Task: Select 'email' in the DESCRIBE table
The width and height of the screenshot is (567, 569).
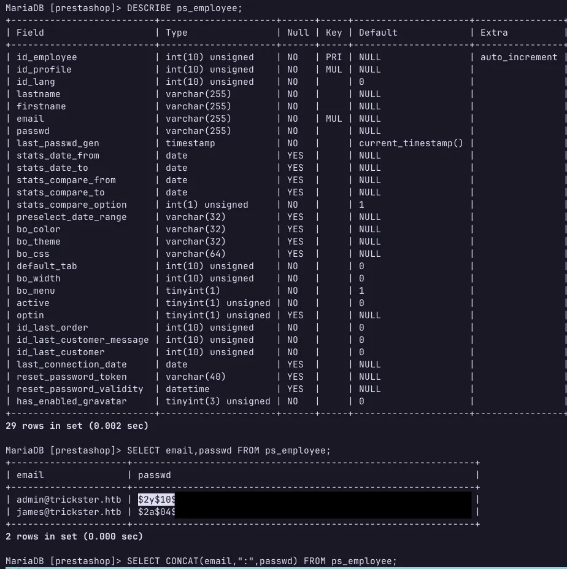Action: click(30, 119)
